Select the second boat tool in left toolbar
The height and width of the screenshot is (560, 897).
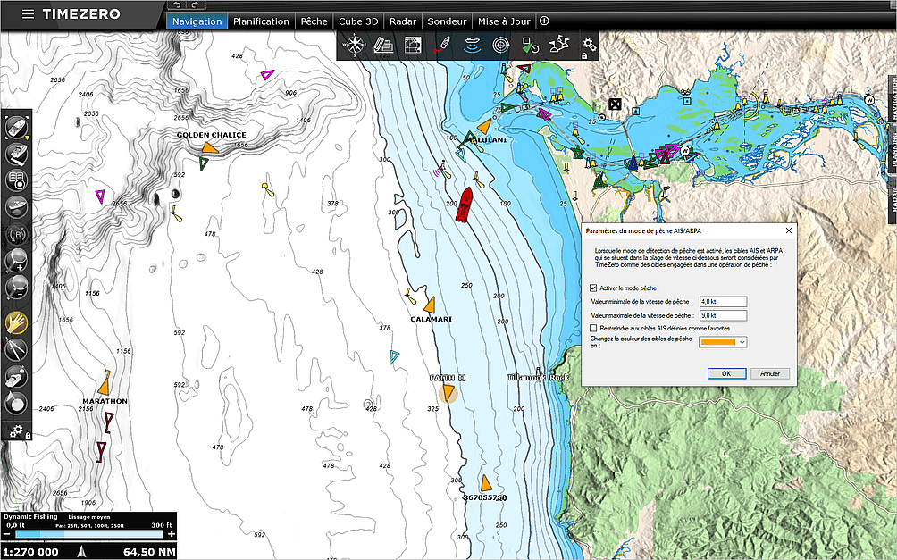17,154
